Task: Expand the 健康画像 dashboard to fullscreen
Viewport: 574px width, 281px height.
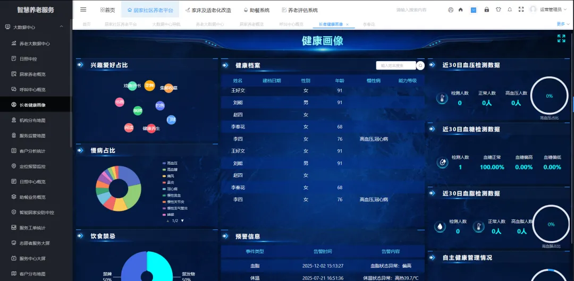Action: (561, 38)
